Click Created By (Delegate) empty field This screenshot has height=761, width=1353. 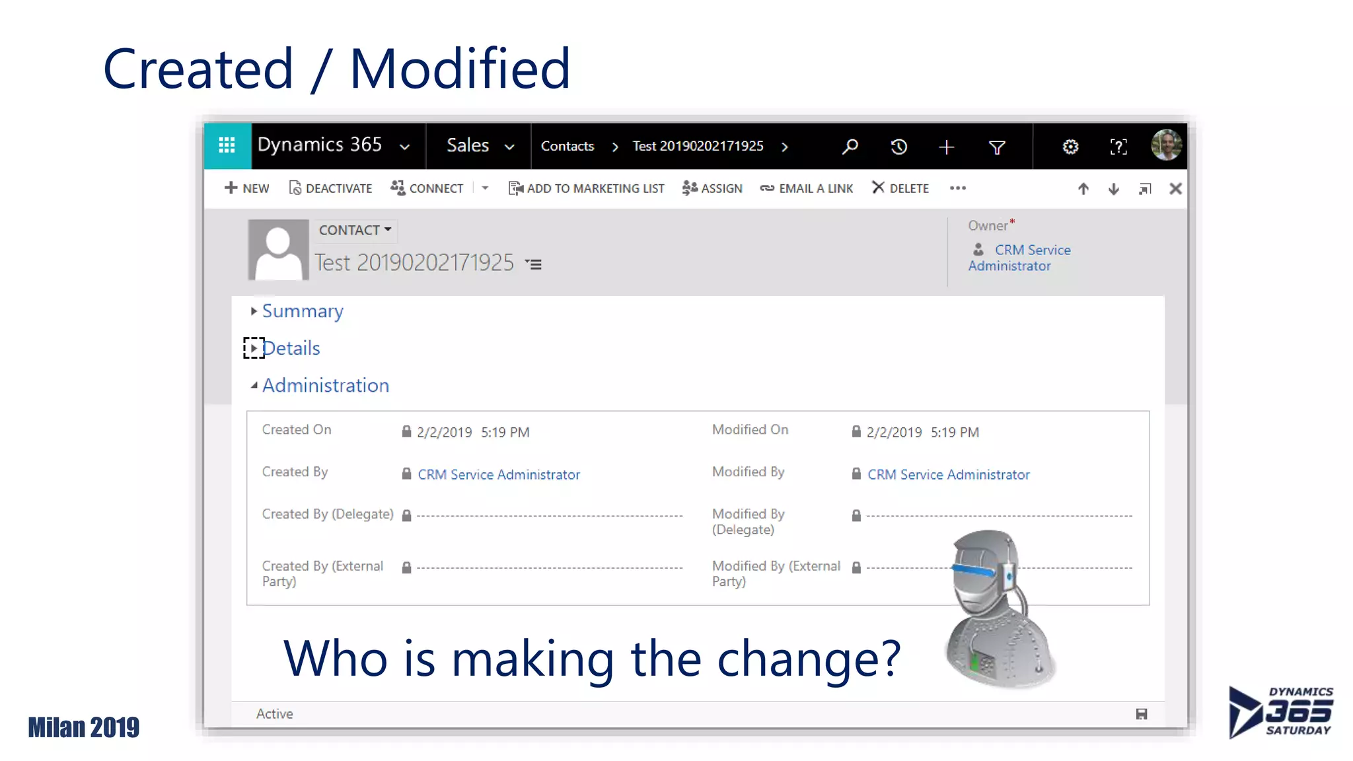click(550, 515)
